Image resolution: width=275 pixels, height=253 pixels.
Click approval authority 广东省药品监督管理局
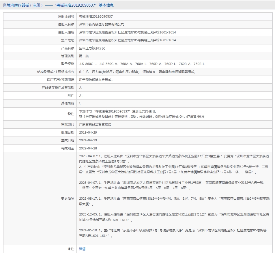95,125
